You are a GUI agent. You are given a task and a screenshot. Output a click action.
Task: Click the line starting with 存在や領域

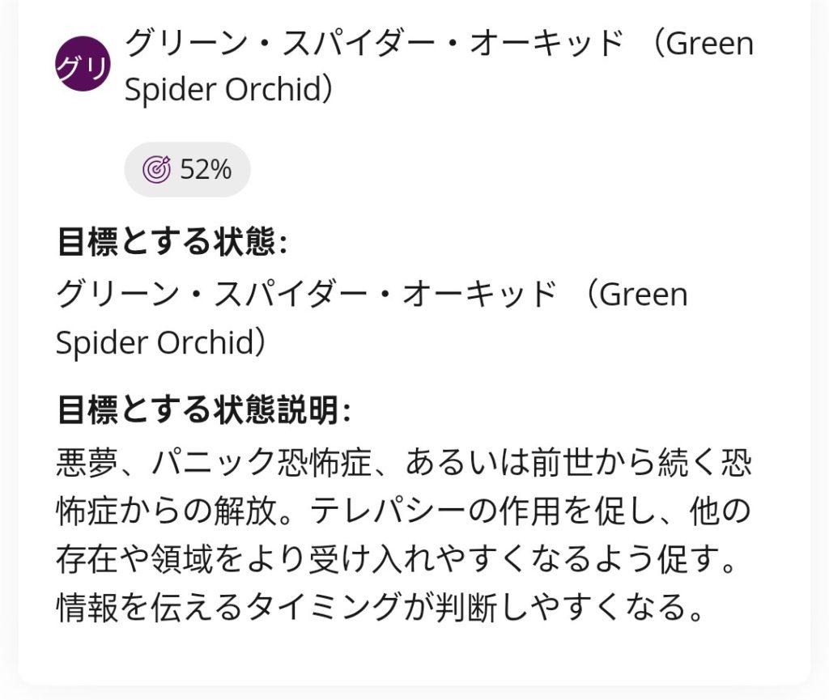click(x=397, y=560)
